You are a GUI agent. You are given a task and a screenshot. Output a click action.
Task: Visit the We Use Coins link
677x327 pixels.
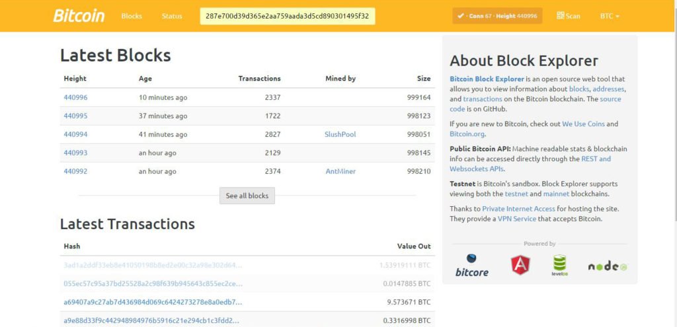[583, 124]
